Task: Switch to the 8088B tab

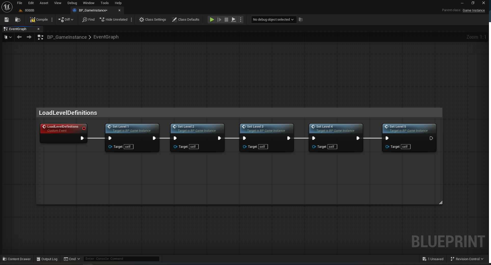Action: click(29, 10)
